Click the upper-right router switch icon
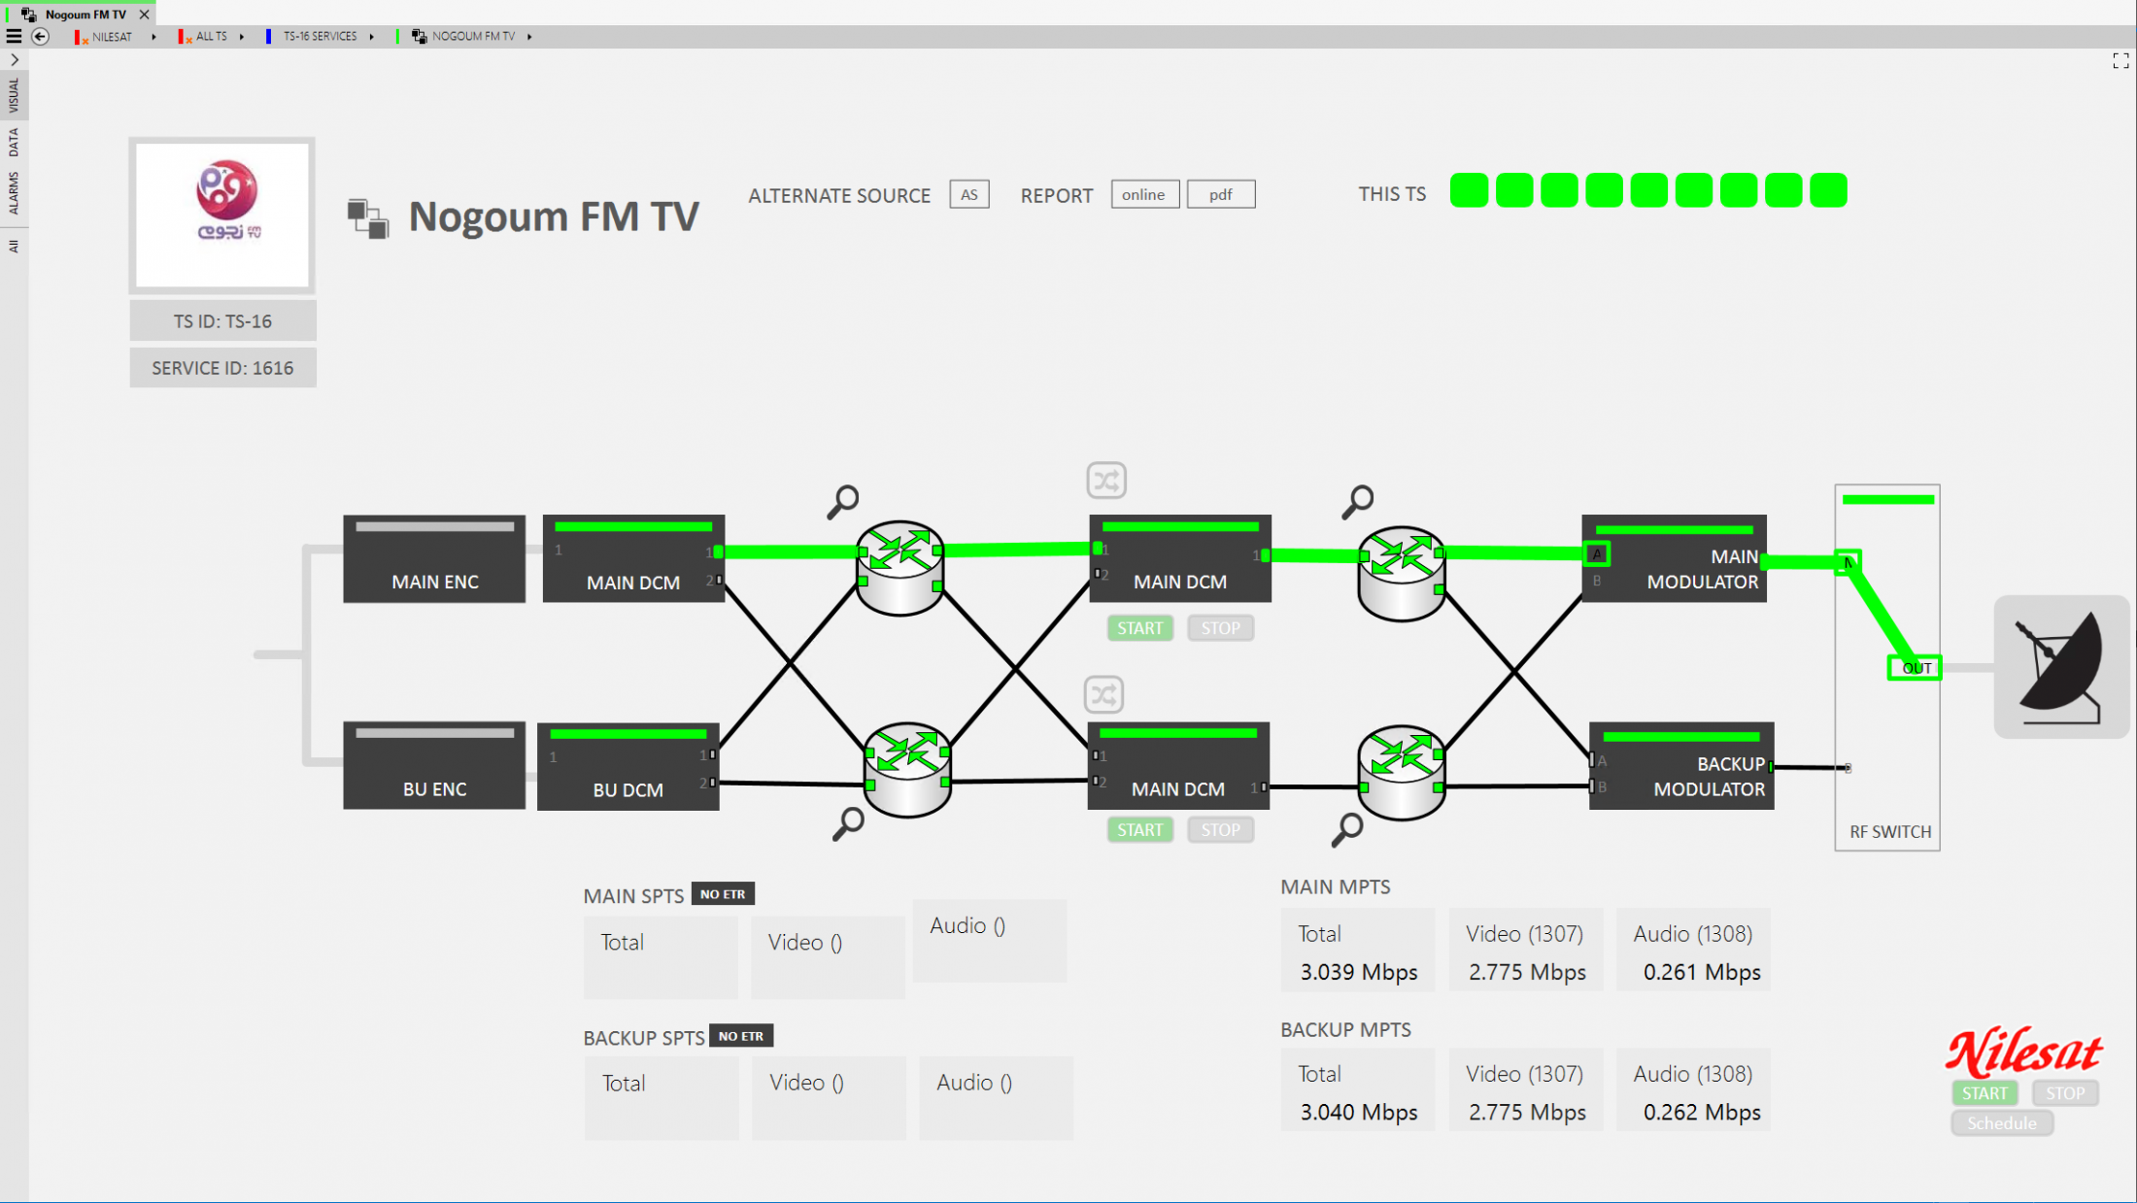Viewport: 2137px width, 1203px height. pos(1402,573)
